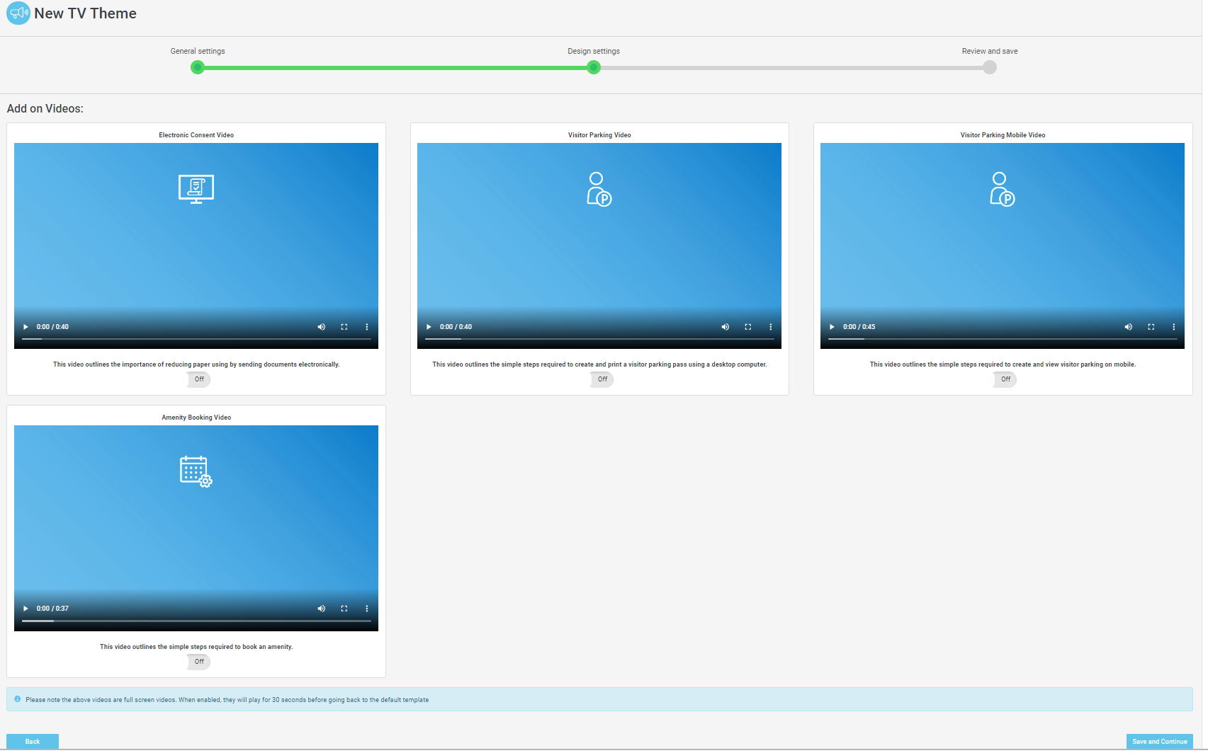Click Save and Continue
1208x753 pixels.
pos(1159,741)
